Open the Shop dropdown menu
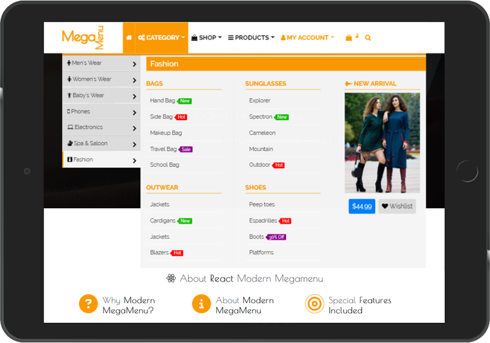Image resolution: width=490 pixels, height=343 pixels. tap(206, 38)
